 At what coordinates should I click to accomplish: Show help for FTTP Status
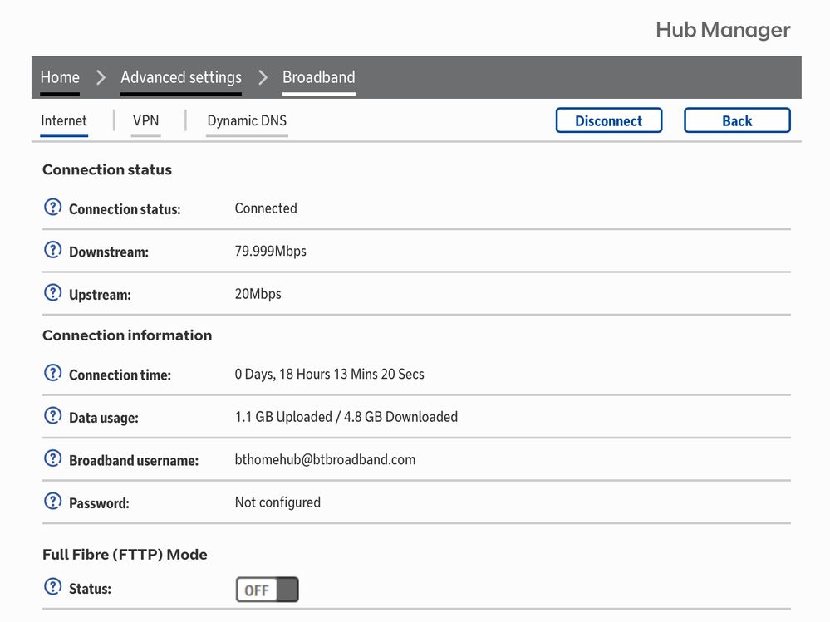52,587
